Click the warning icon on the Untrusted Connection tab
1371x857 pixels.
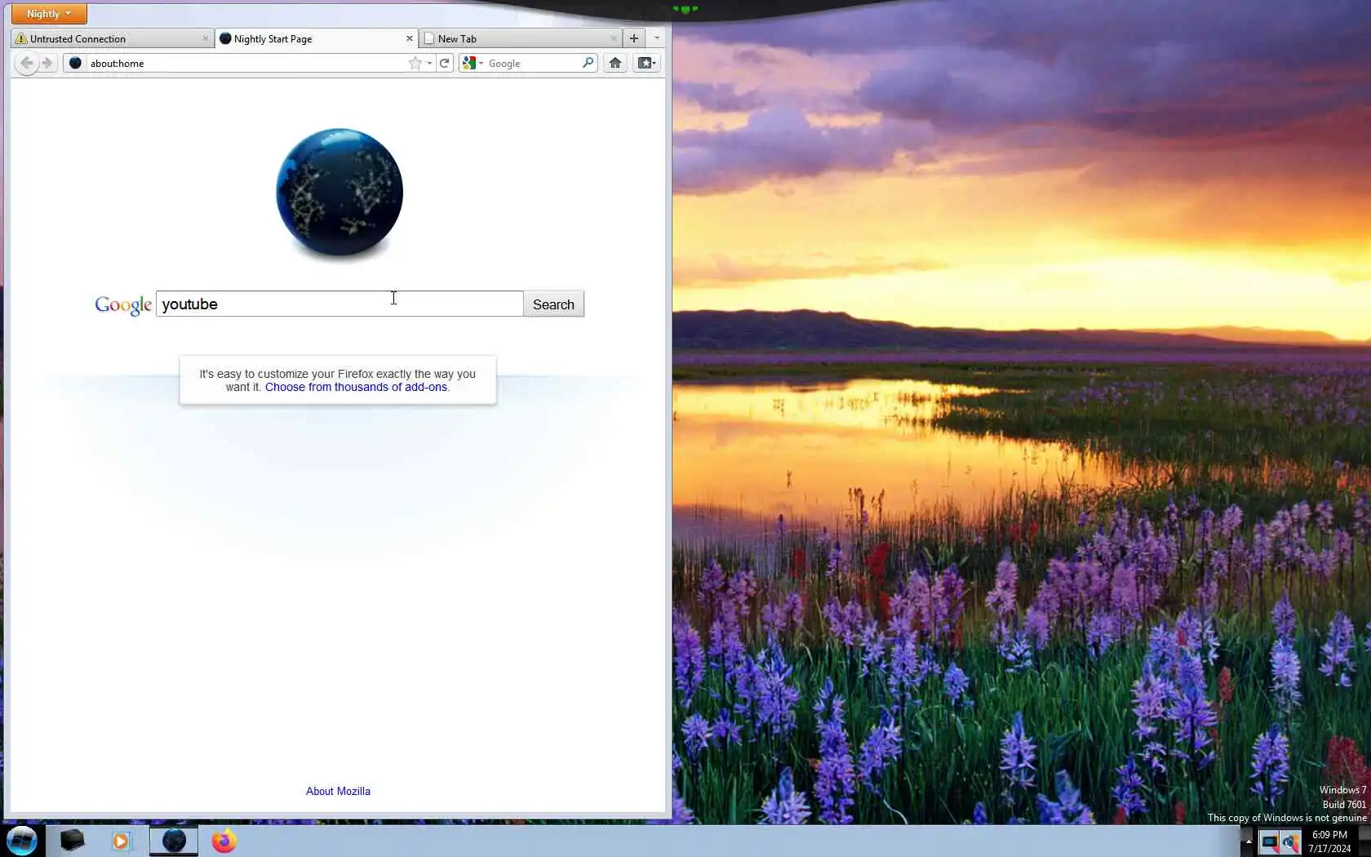pos(21,38)
